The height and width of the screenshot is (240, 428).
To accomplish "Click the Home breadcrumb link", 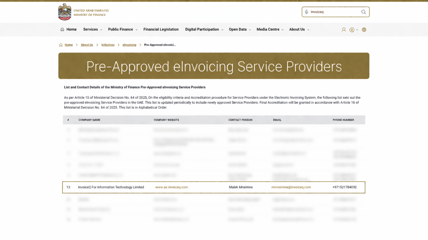I will tap(69, 45).
